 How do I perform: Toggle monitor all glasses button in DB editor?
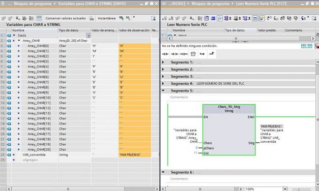39,18
